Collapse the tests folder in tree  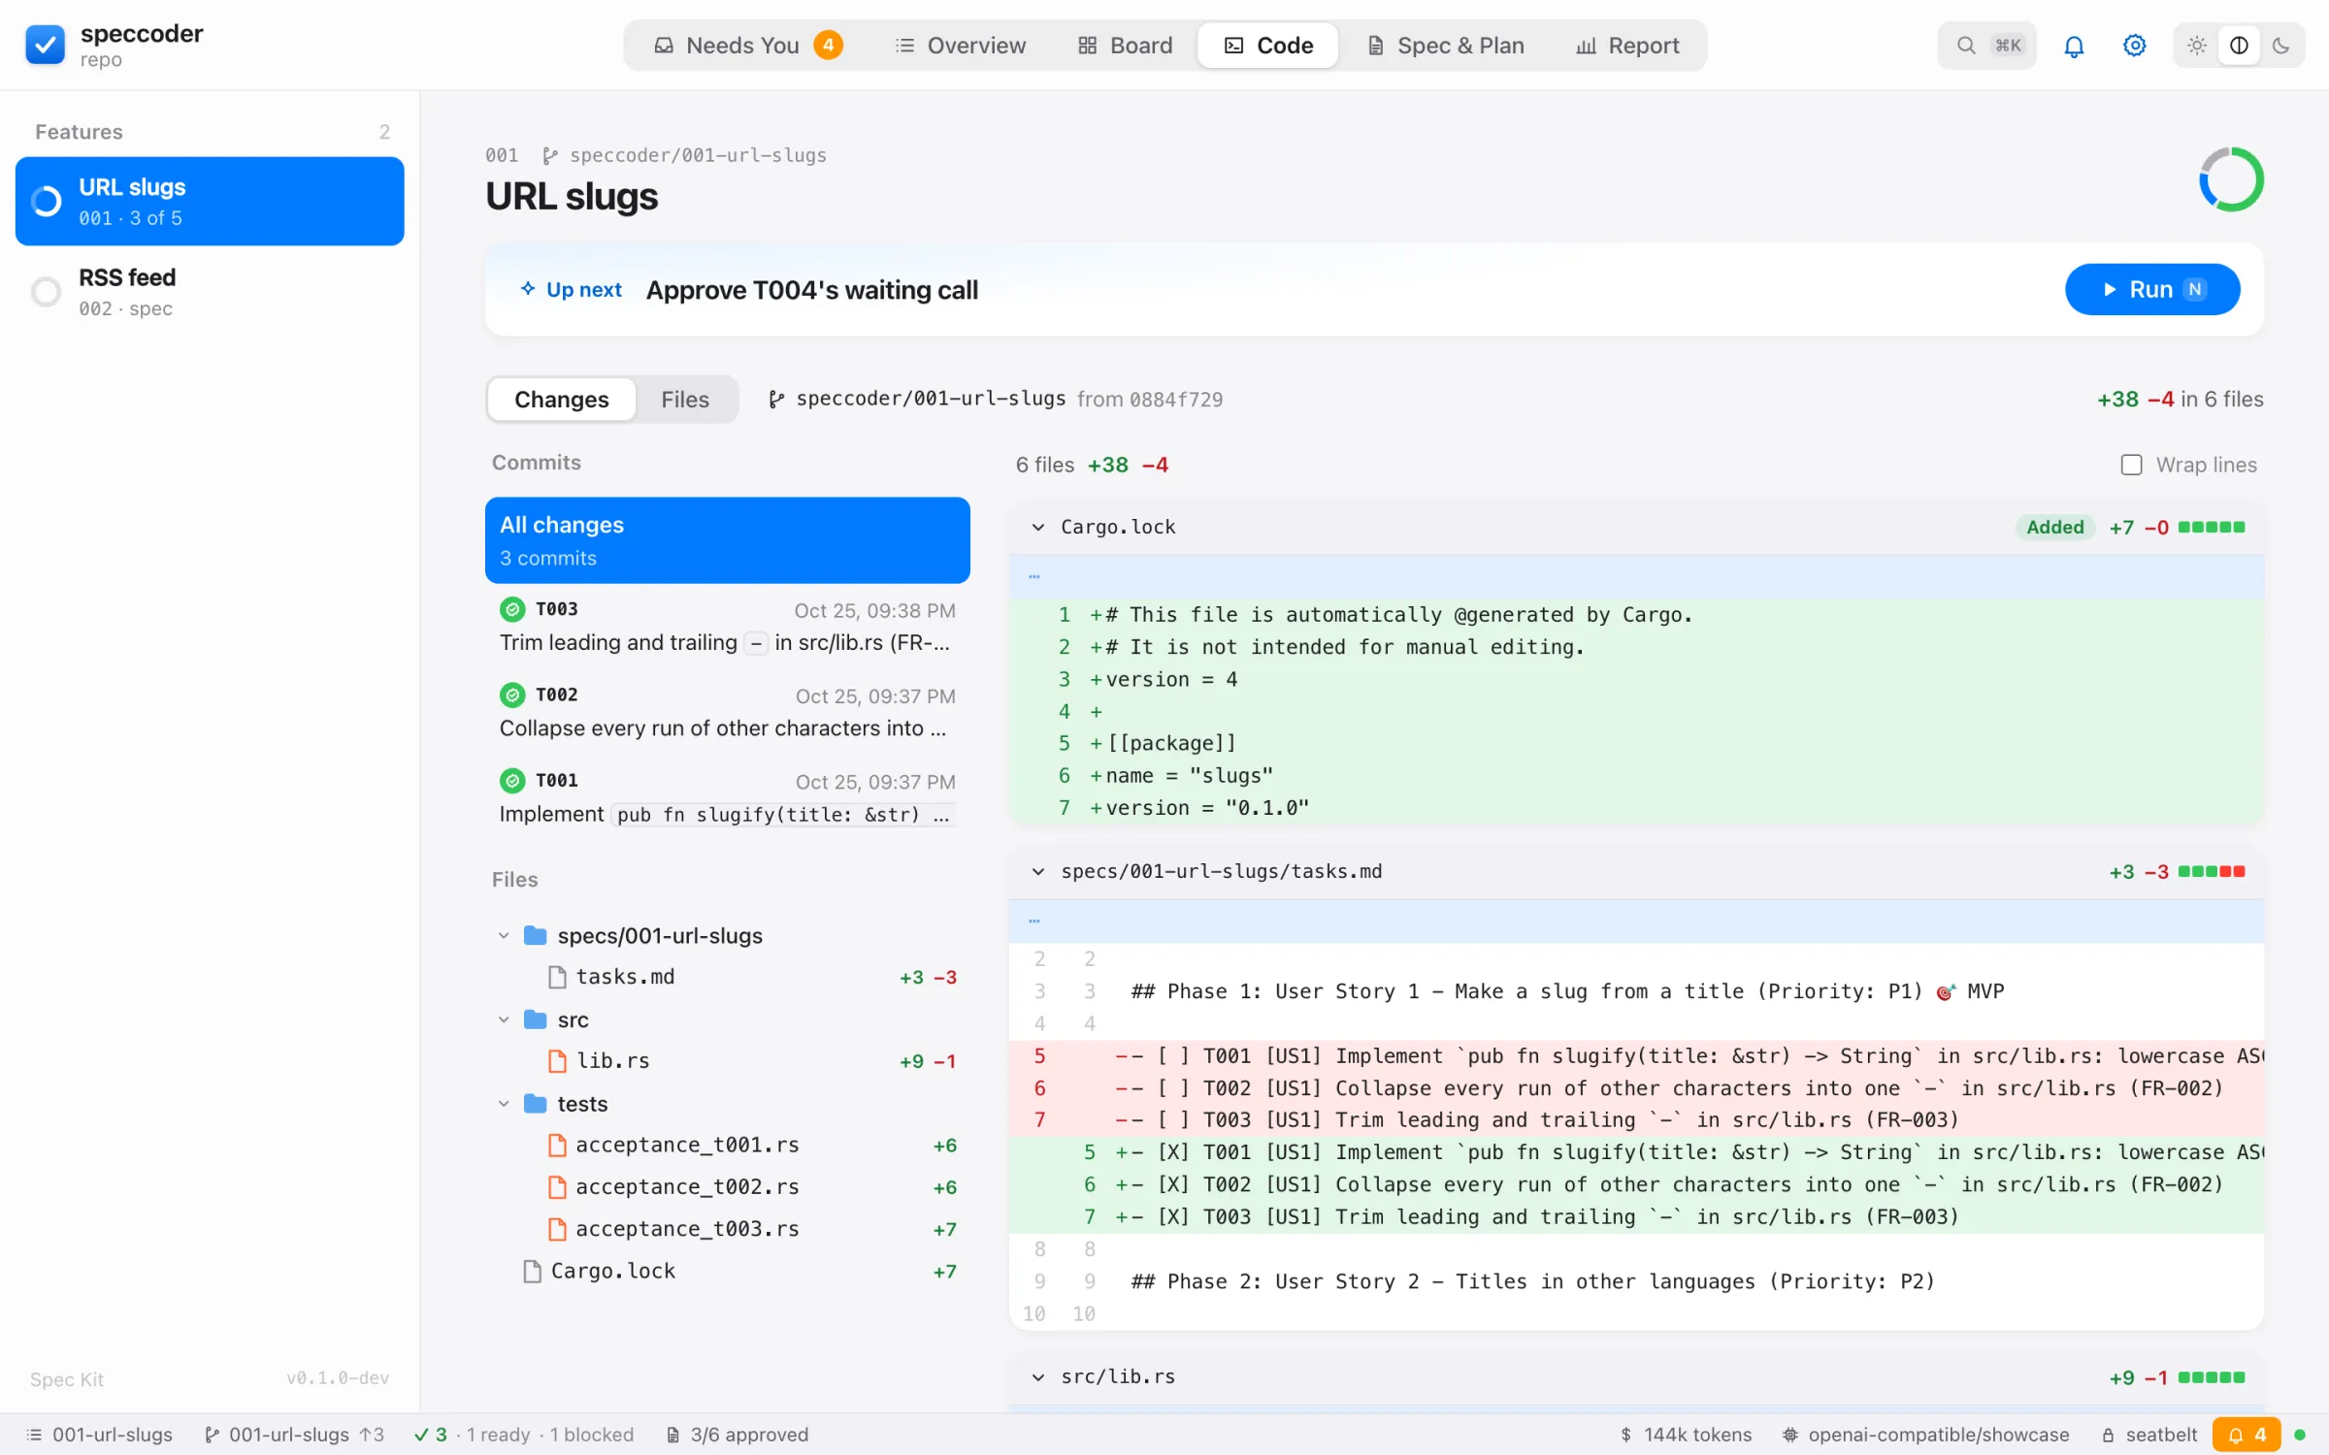pyautogui.click(x=504, y=1104)
